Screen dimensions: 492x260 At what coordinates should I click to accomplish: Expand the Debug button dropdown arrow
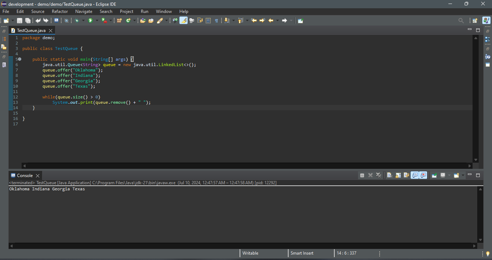(83, 21)
